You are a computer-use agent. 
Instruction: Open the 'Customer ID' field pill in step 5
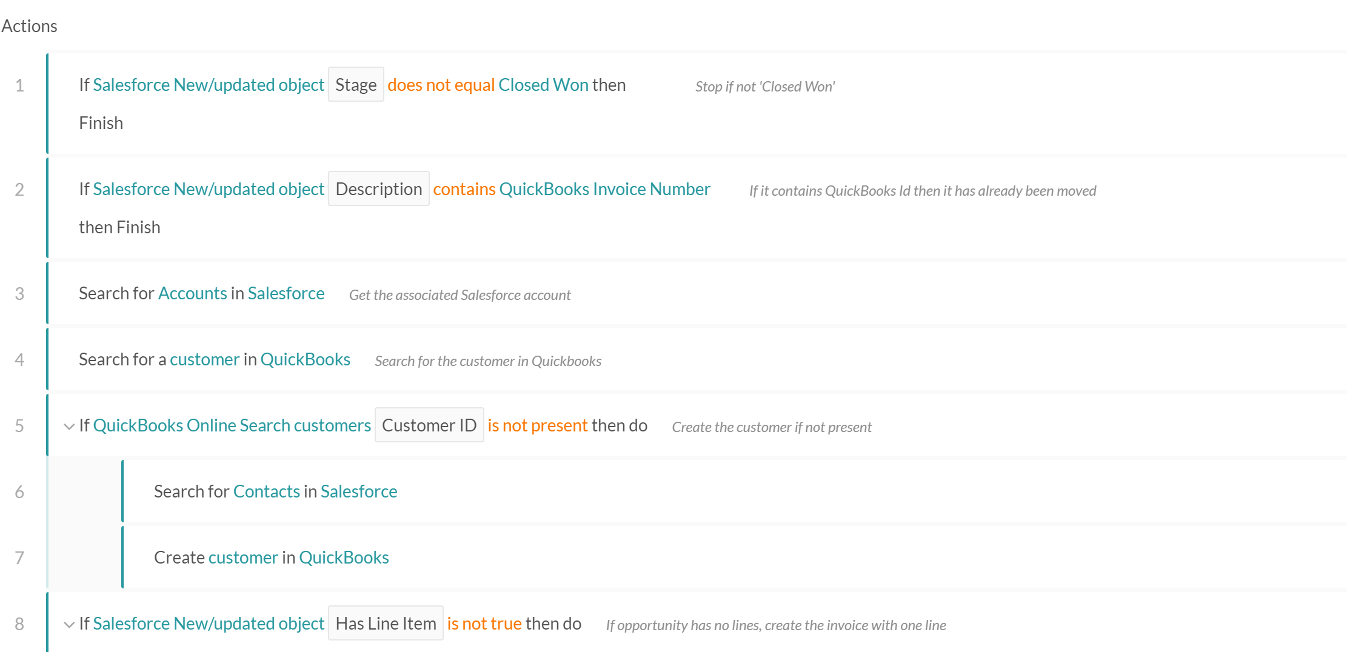pos(429,425)
